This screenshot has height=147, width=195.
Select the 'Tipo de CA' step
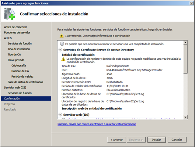pos(14,54)
